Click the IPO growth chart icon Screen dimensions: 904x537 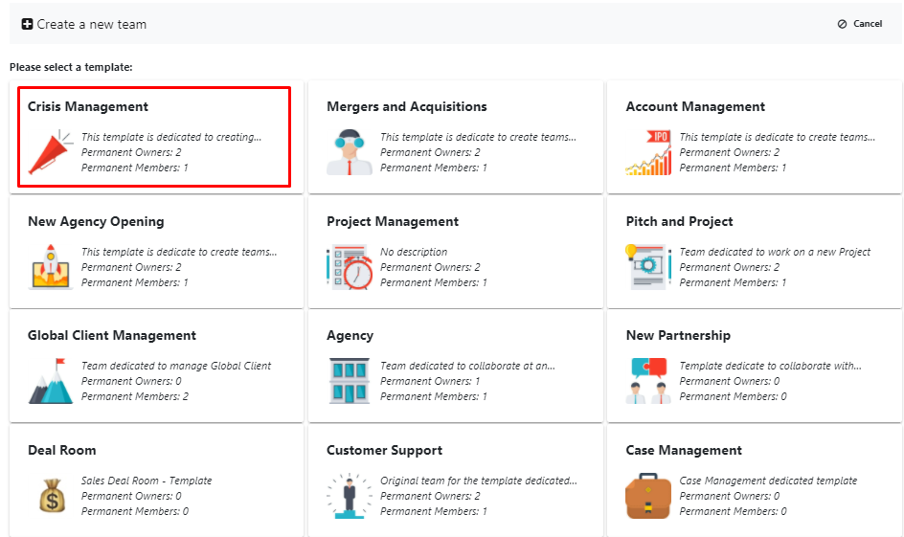[648, 152]
